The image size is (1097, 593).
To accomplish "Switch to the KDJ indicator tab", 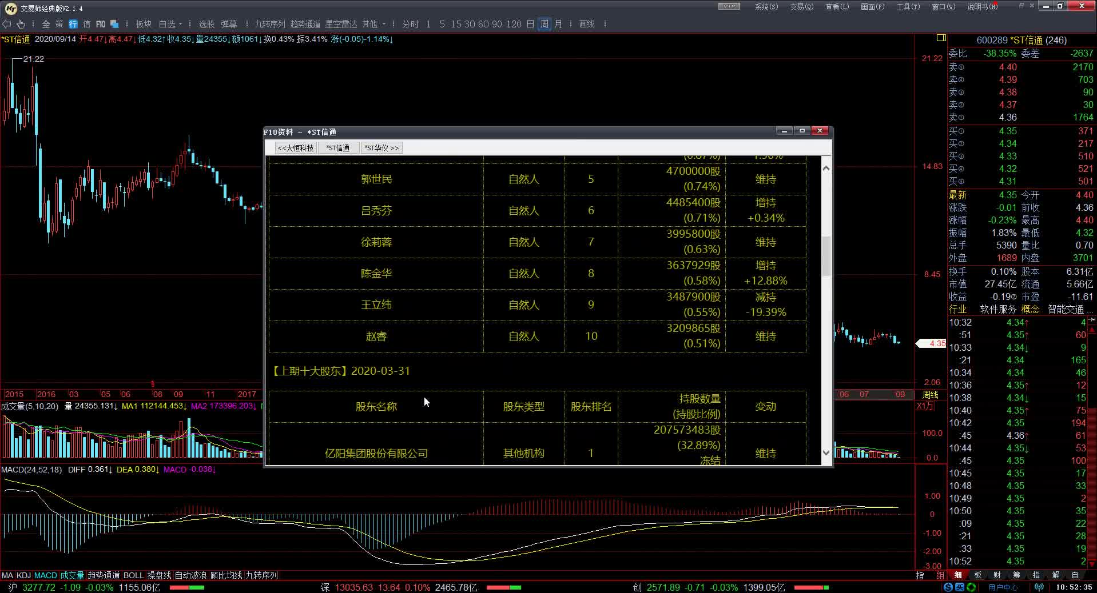I will (x=23, y=575).
